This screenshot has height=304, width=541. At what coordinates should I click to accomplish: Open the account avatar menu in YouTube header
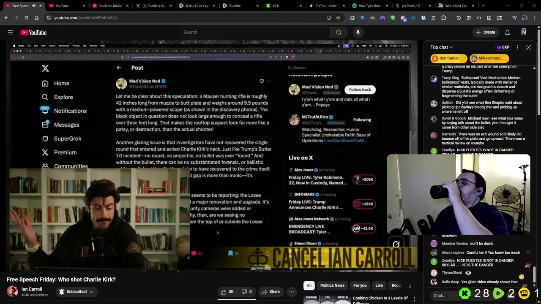point(524,33)
